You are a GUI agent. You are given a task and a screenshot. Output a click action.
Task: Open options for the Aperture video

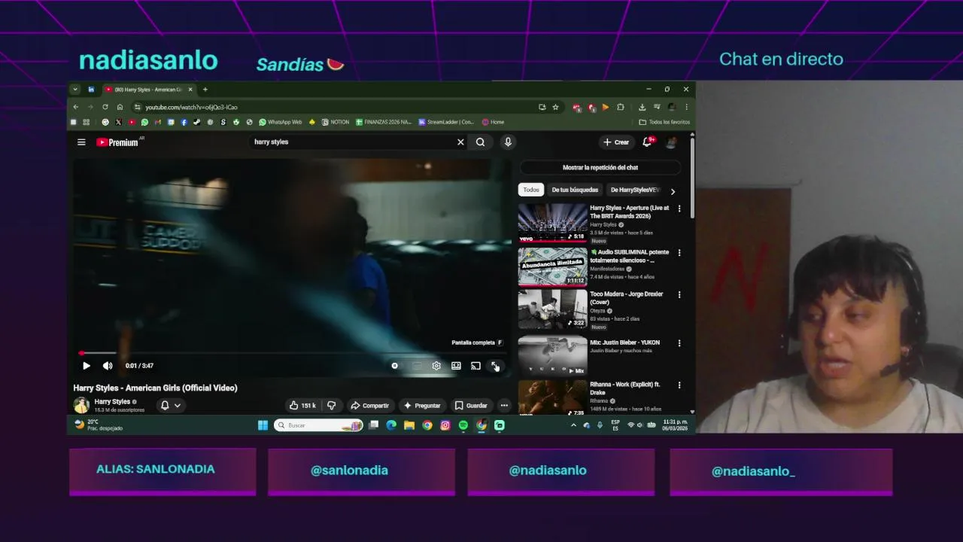[679, 209]
